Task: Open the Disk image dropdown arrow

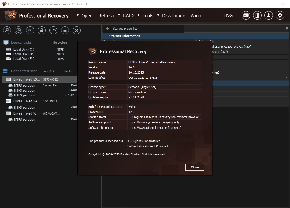Action: click(x=158, y=15)
